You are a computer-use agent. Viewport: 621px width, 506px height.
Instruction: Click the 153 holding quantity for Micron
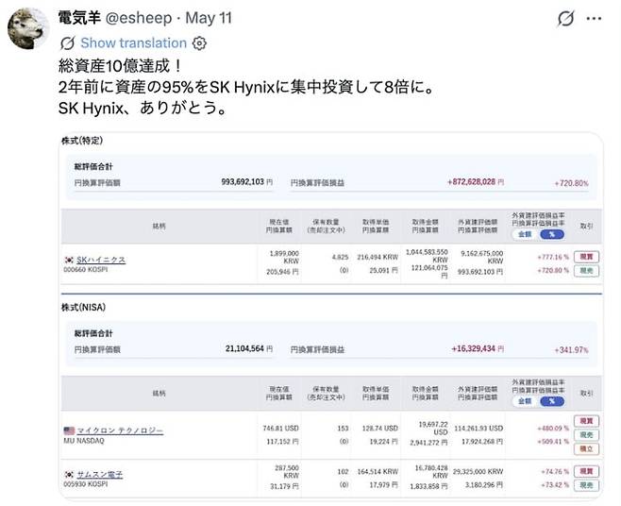[343, 429]
